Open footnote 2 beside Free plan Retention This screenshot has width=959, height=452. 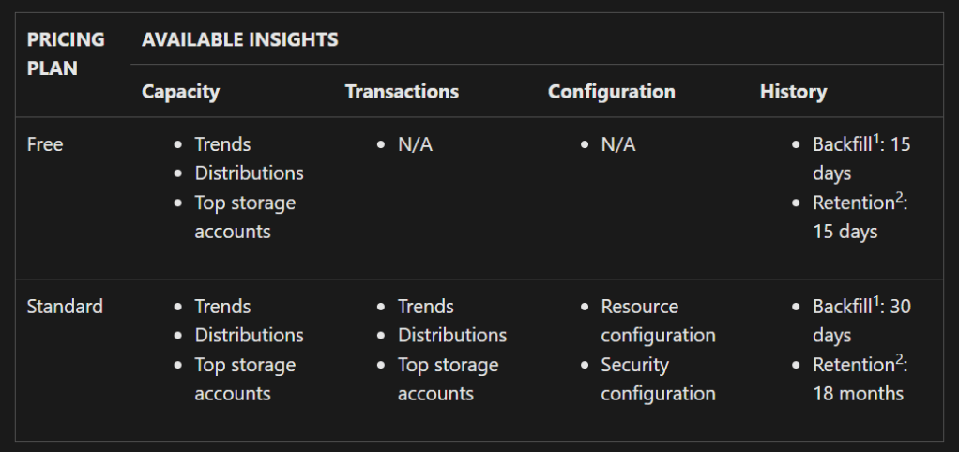899,197
